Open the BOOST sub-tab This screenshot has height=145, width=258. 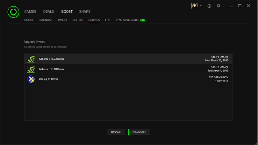[29, 20]
